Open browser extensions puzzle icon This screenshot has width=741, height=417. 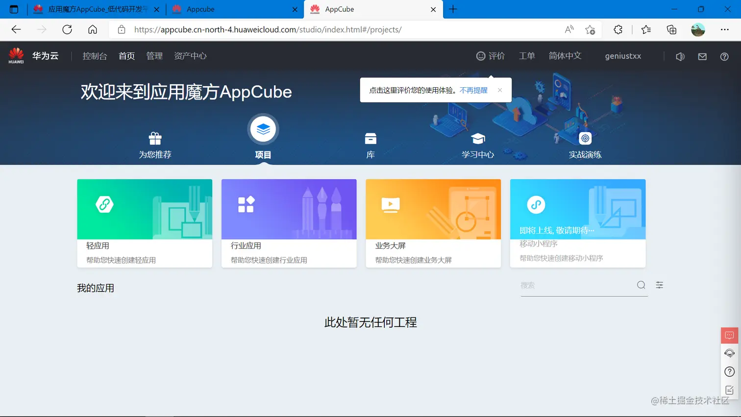(618, 29)
